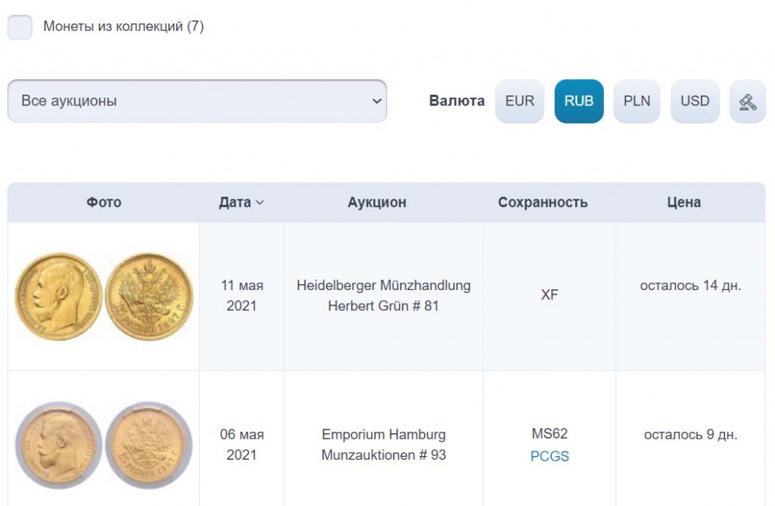Click the 'Аукцион' column header
Image resolution: width=775 pixels, height=506 pixels.
click(x=377, y=203)
